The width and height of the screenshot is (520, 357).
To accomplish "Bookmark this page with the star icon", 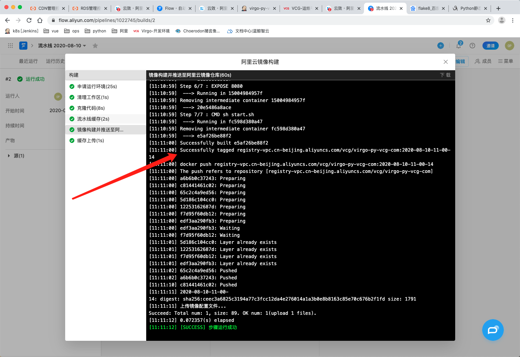I will [x=488, y=20].
